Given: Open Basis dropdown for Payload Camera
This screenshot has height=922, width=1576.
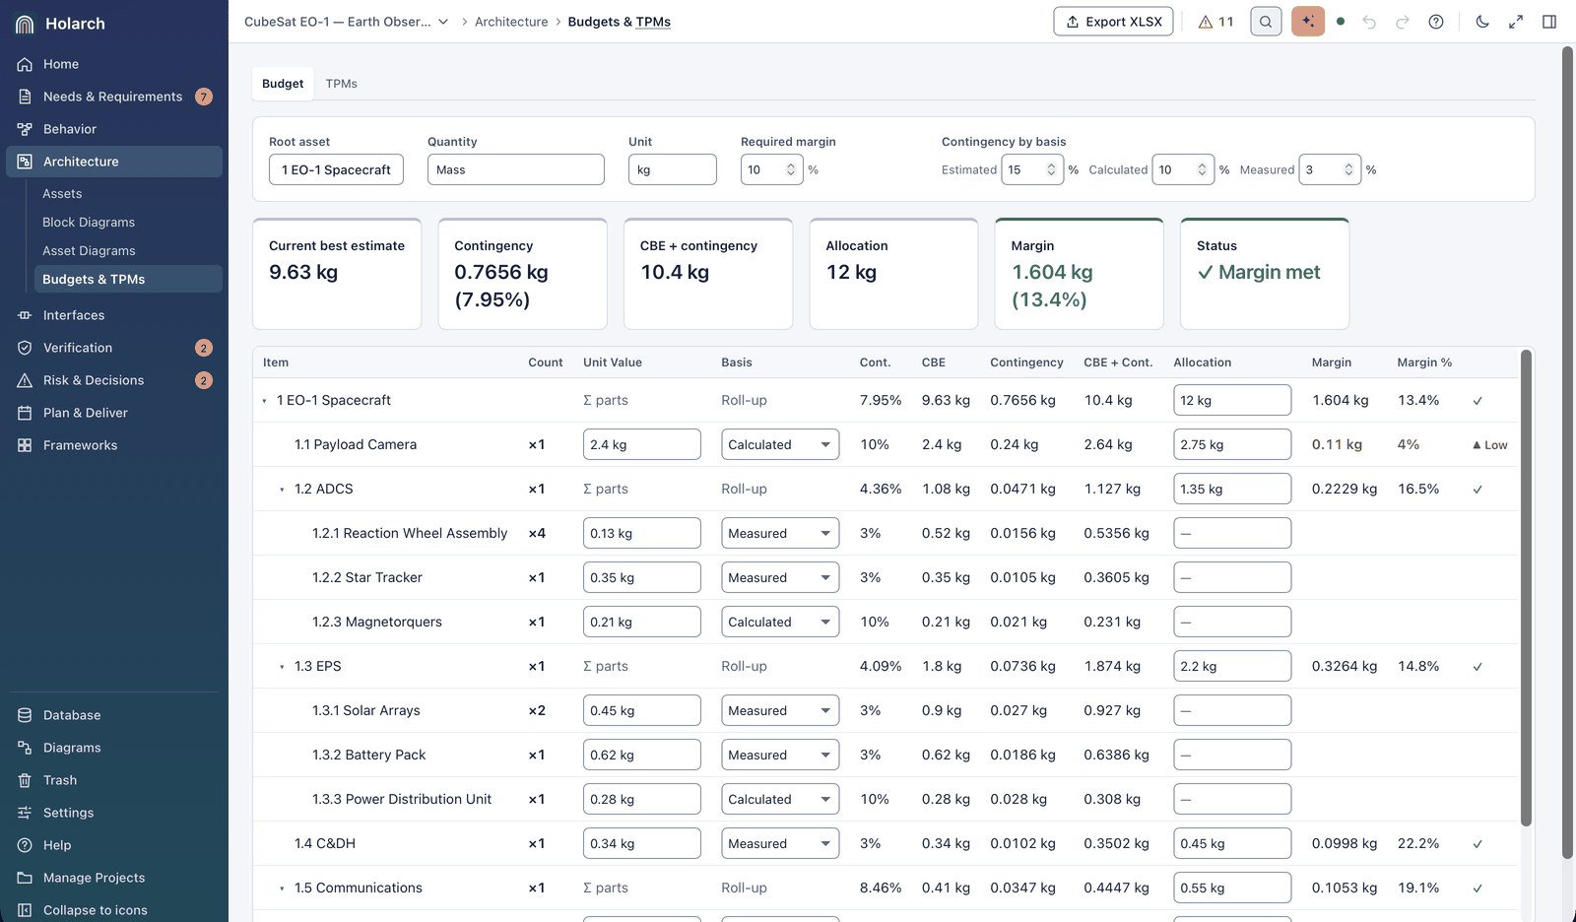Looking at the screenshot, I should 780,444.
